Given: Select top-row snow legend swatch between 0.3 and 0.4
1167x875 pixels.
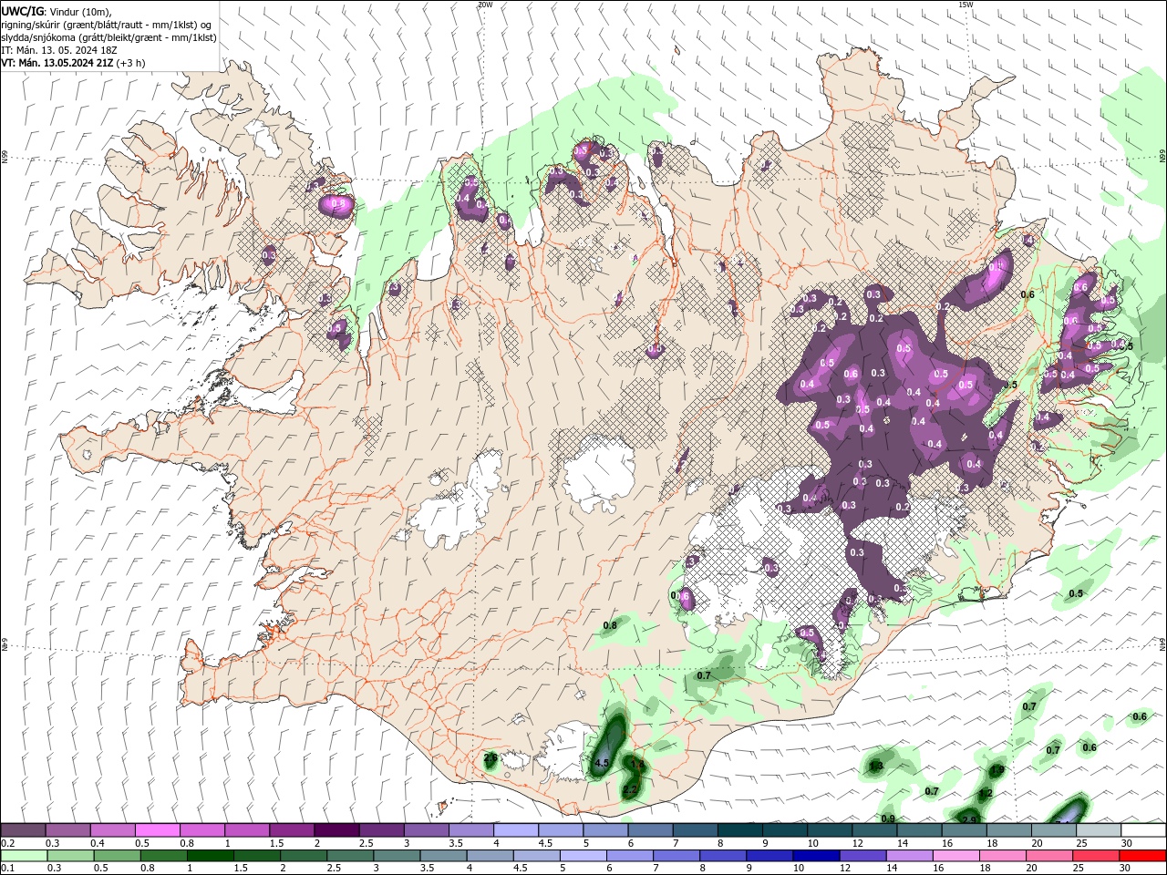Looking at the screenshot, I should 67,829.
